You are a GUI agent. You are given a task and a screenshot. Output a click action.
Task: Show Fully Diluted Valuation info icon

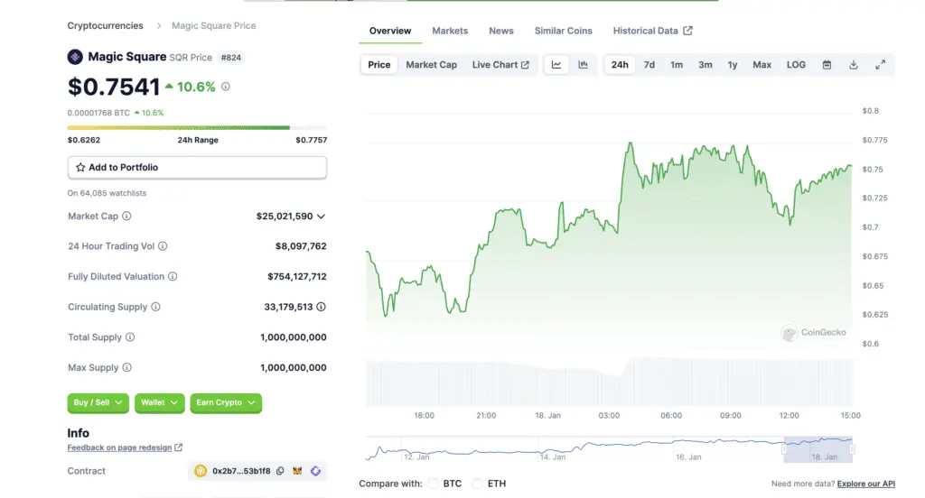[x=173, y=276]
